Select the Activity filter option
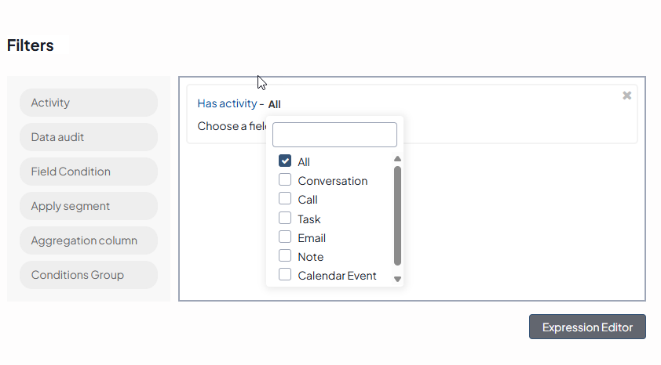The height and width of the screenshot is (365, 661). (89, 103)
